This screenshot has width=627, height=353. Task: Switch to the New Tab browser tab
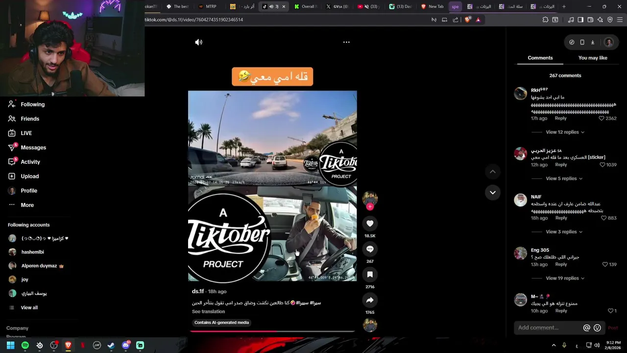coord(433,6)
